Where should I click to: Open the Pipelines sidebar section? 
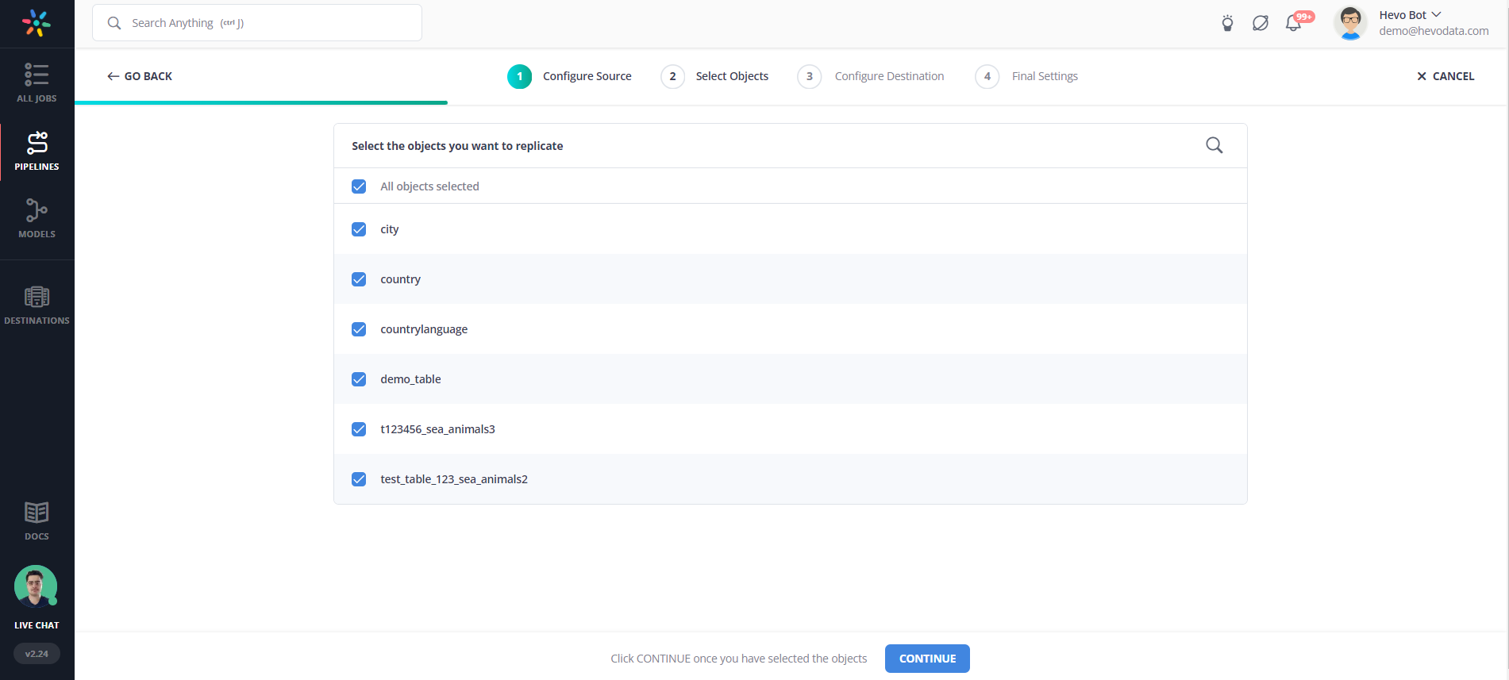[37, 151]
